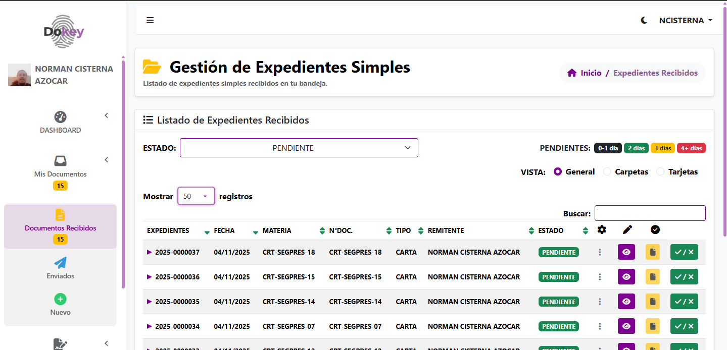Open yellow document icon for expediente 2025-0000036

click(652, 277)
